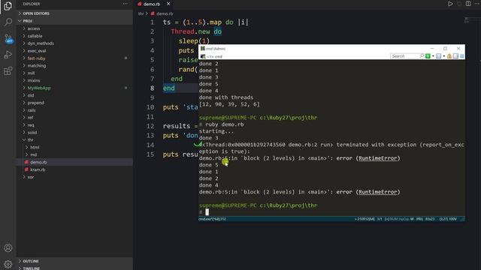Open the editor More Actions ellipsis

pyautogui.click(x=477, y=4)
